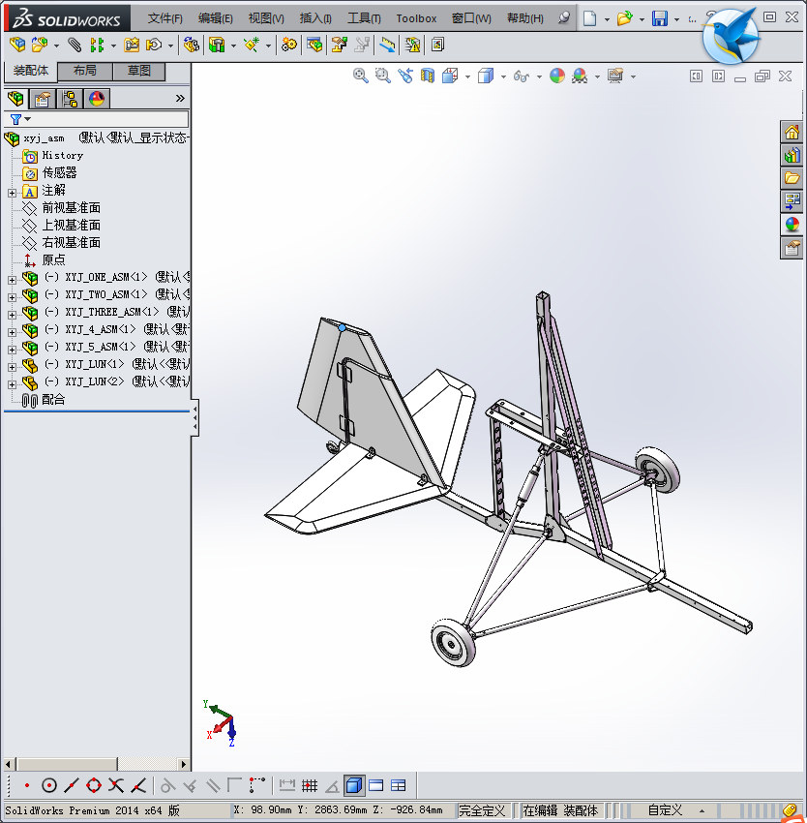The image size is (807, 823).
Task: Select the Zoom to Fit tool
Action: [x=360, y=76]
